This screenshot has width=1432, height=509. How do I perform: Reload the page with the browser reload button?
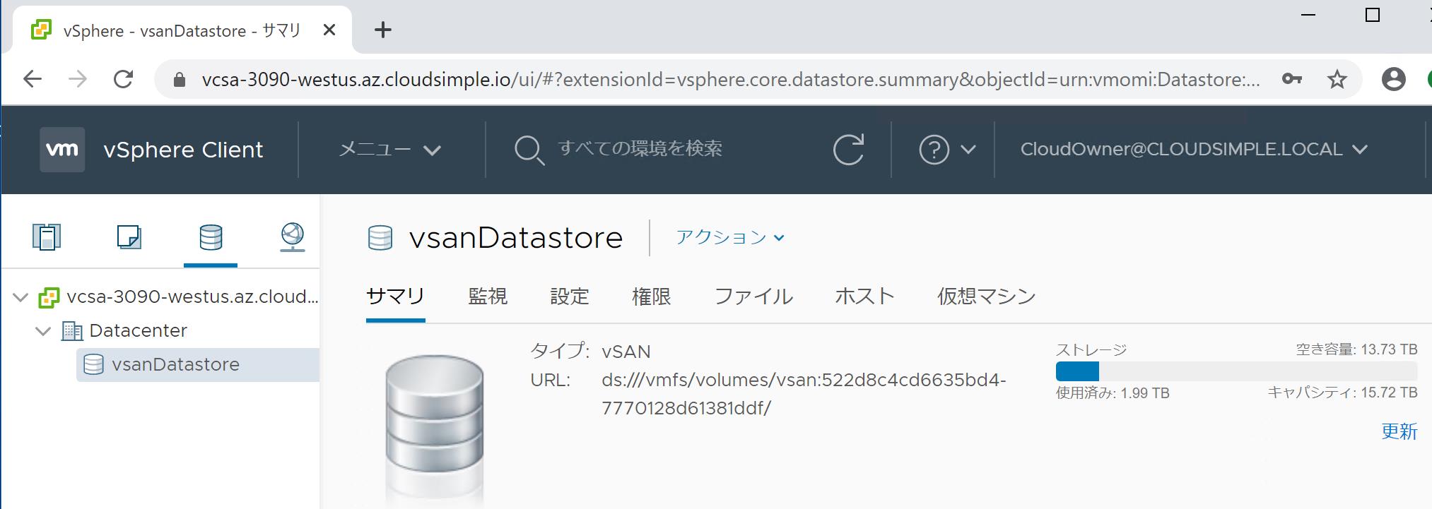pos(124,79)
